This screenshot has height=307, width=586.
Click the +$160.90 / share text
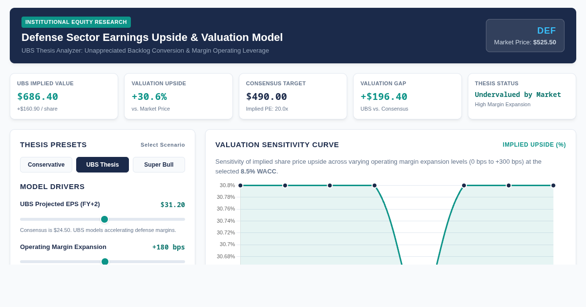point(37,109)
